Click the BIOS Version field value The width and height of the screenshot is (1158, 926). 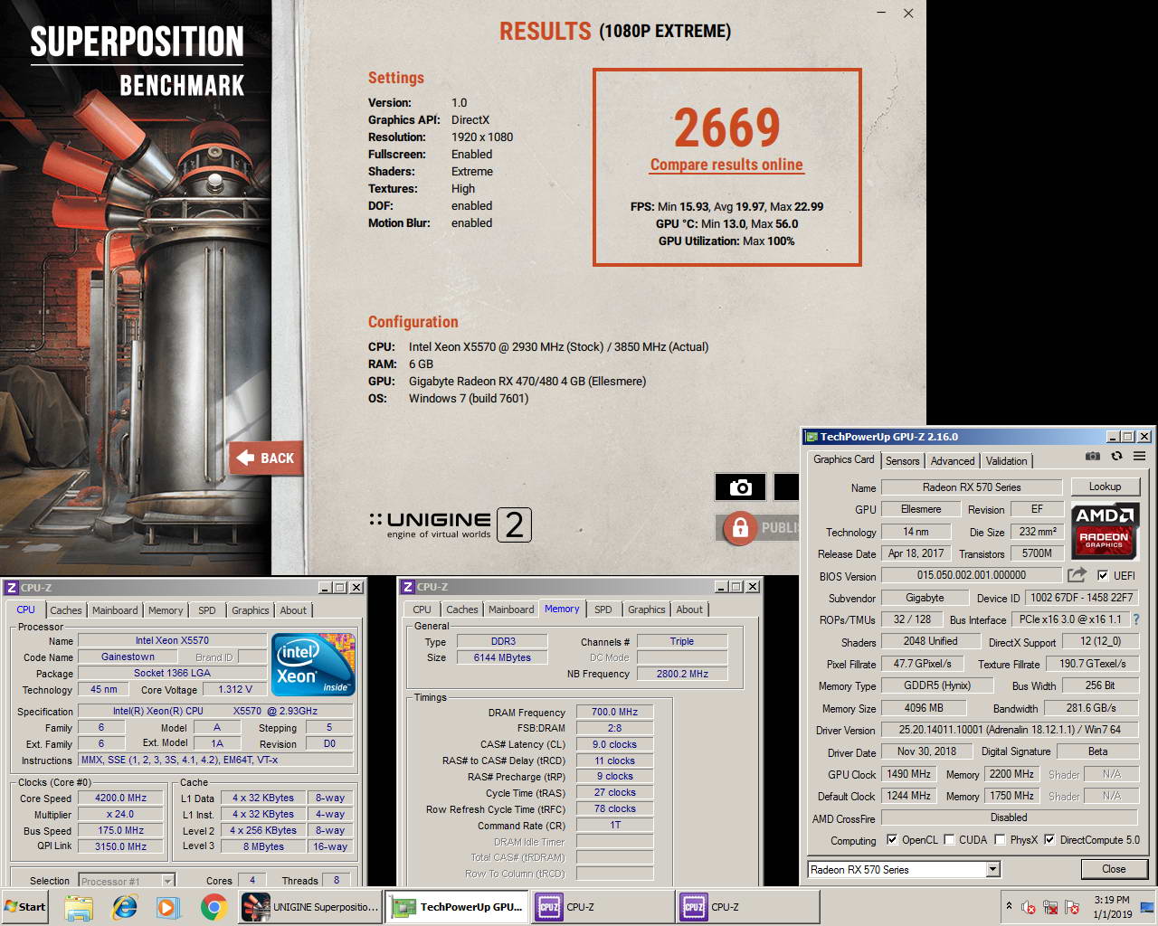click(972, 575)
